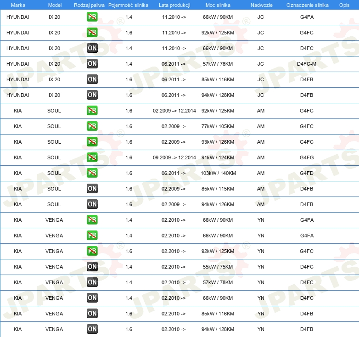Click the ON icon in Kia Soul 94kW/126KM row
Viewport: 359px width, 337px height.
(92, 204)
